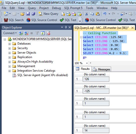Open the Help menu
This screenshot has height=134, width=136.
click(114, 8)
